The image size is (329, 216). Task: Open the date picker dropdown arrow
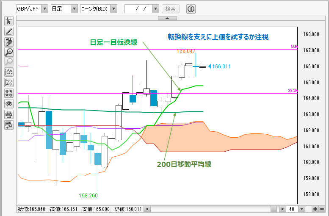[155, 9]
